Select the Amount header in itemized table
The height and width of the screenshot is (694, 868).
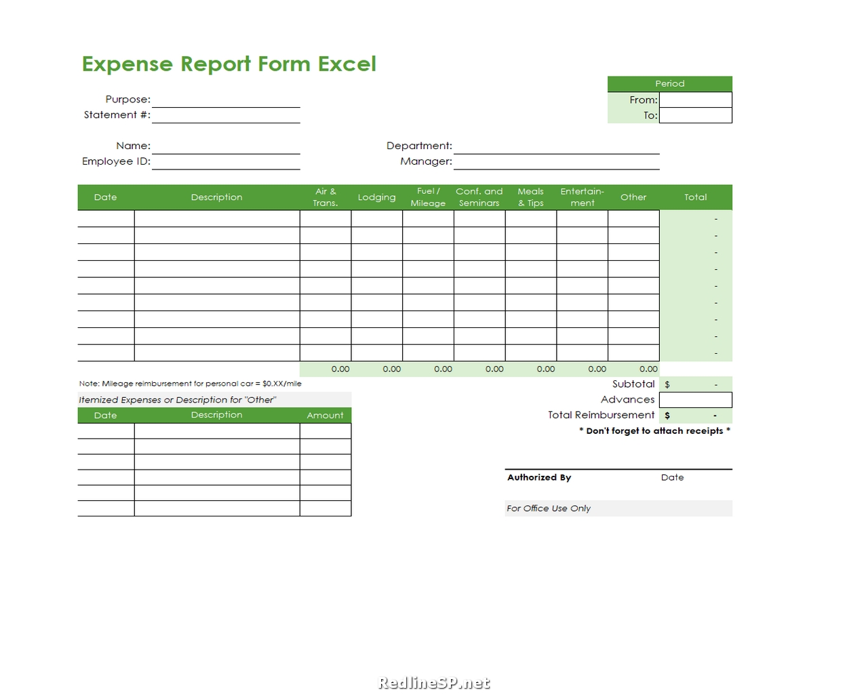[325, 415]
